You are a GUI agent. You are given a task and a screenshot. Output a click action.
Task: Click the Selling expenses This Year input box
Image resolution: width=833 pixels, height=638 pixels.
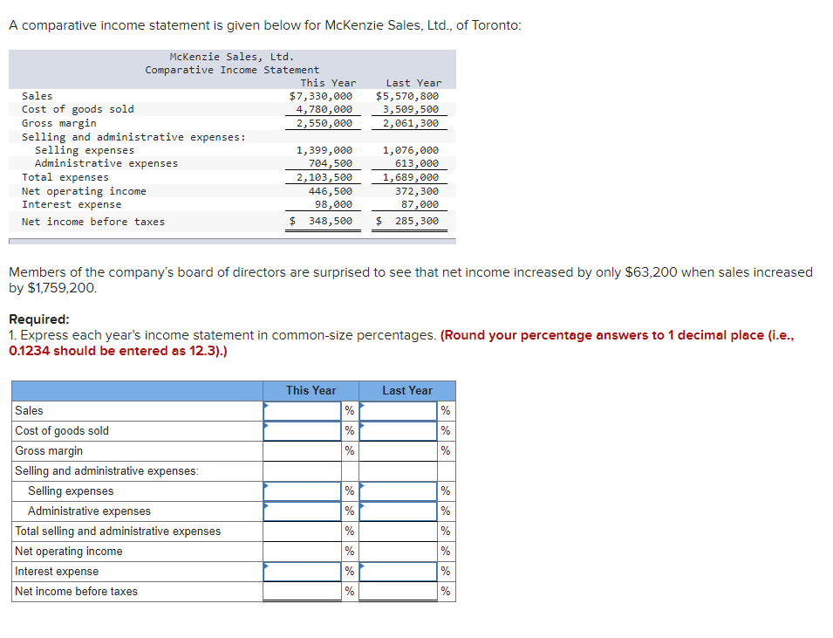(x=301, y=491)
